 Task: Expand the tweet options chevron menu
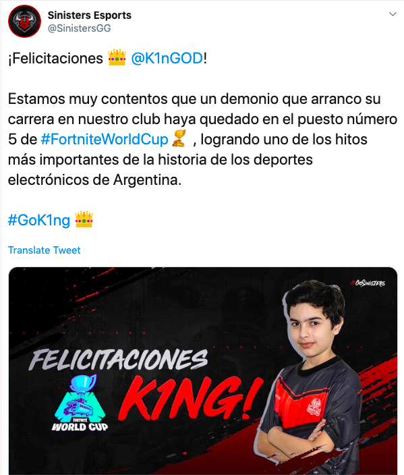pos(393,14)
